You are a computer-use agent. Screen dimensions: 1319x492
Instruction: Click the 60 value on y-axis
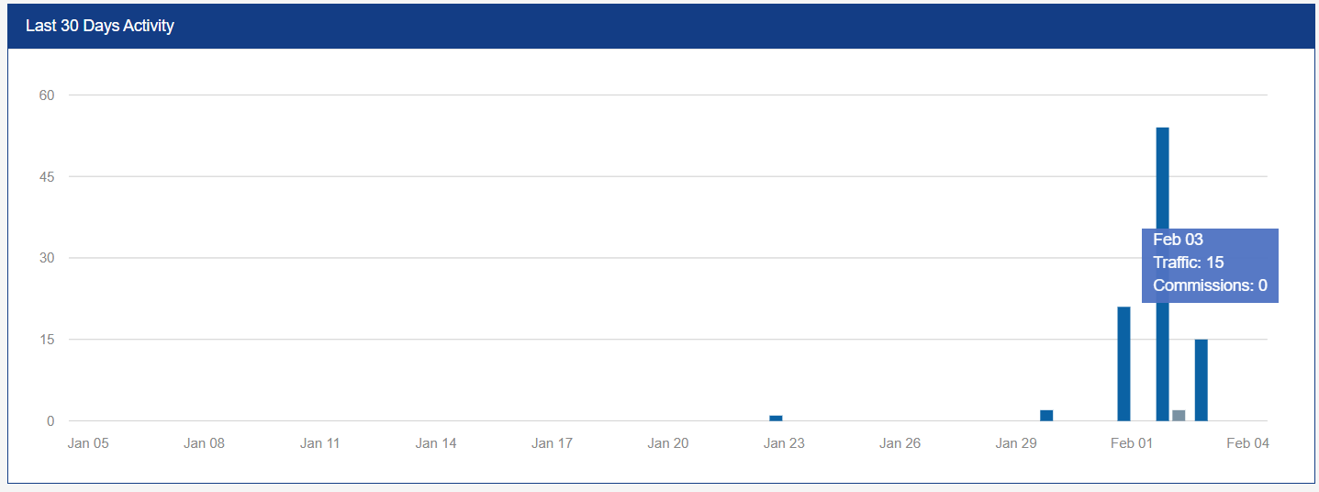point(47,95)
